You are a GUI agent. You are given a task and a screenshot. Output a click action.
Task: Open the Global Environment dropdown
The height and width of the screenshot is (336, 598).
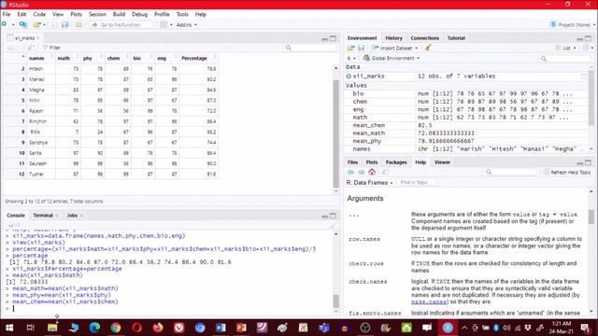[x=392, y=58]
